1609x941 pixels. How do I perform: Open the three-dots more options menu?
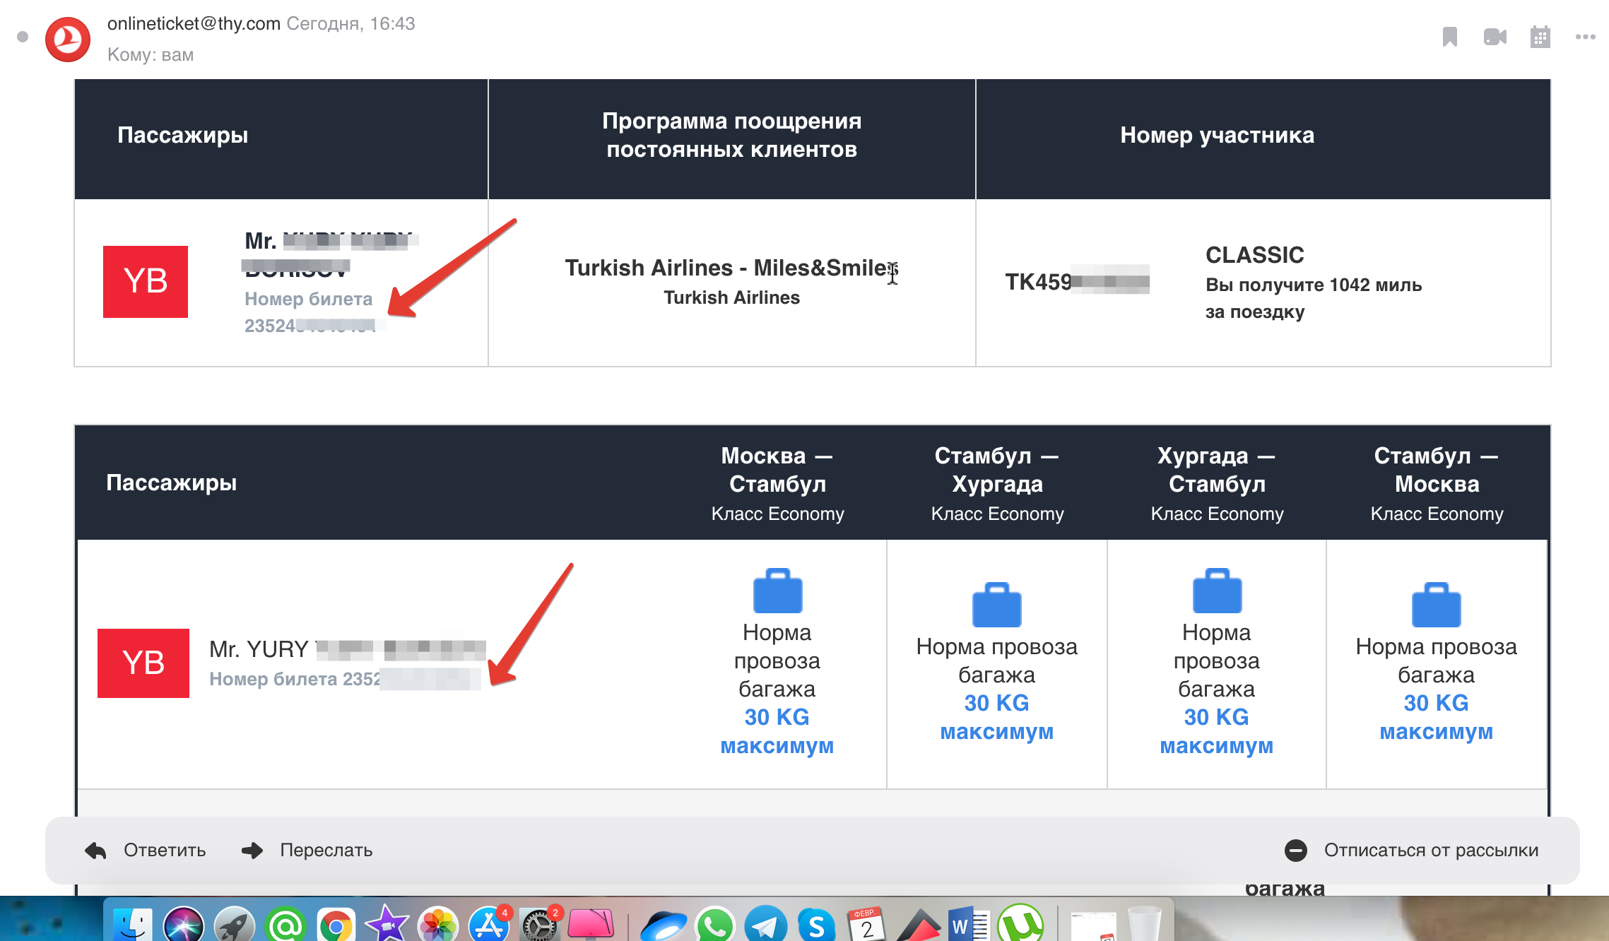coord(1585,37)
